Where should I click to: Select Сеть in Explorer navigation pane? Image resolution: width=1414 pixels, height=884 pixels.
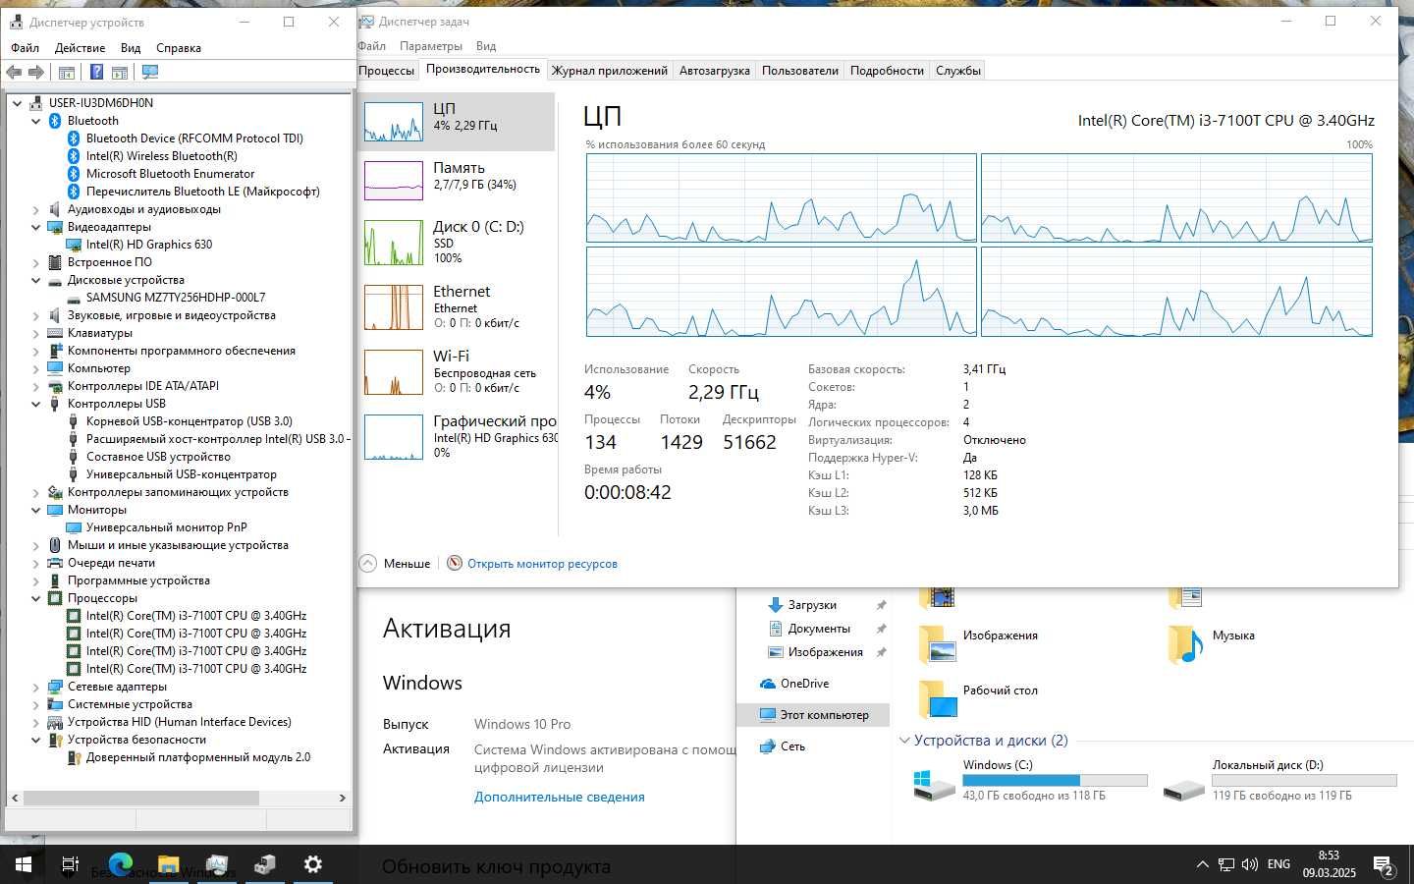point(792,746)
